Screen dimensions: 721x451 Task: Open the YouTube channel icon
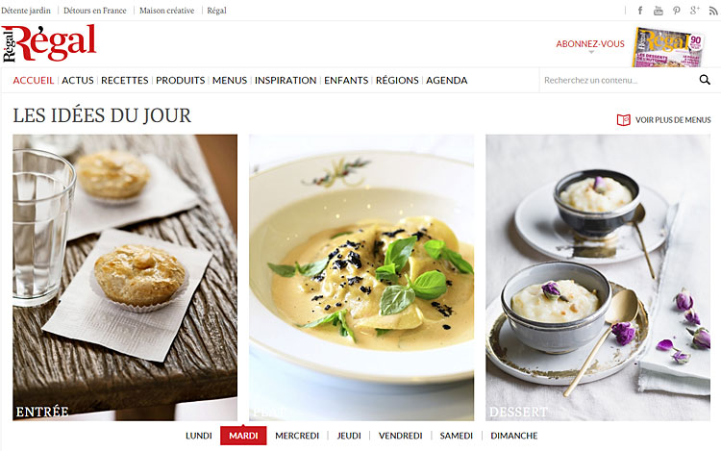point(658,11)
